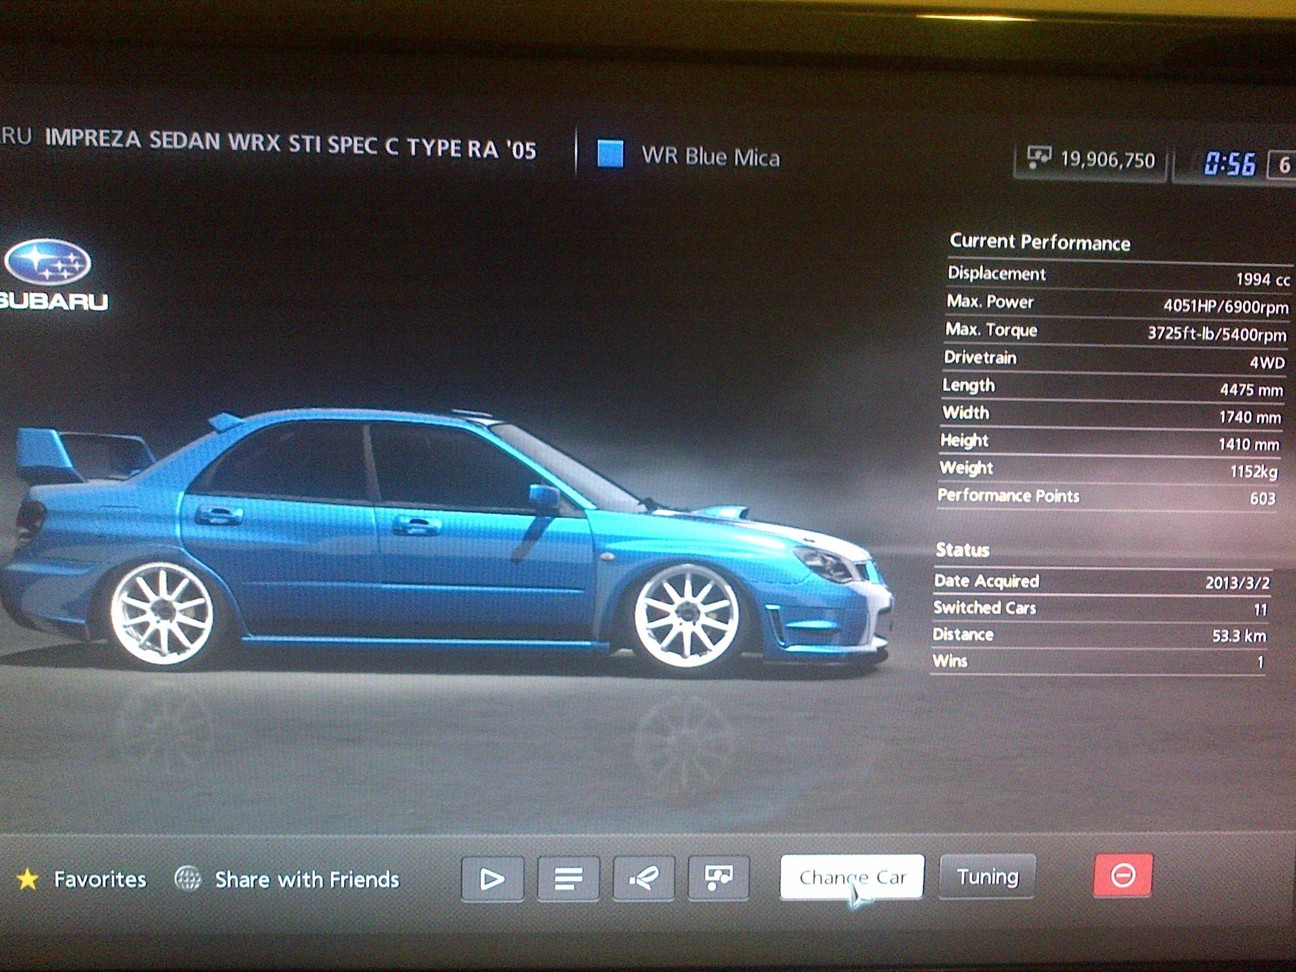This screenshot has width=1296, height=972.
Task: Click the yellow Favorites star icon
Action: [x=27, y=879]
